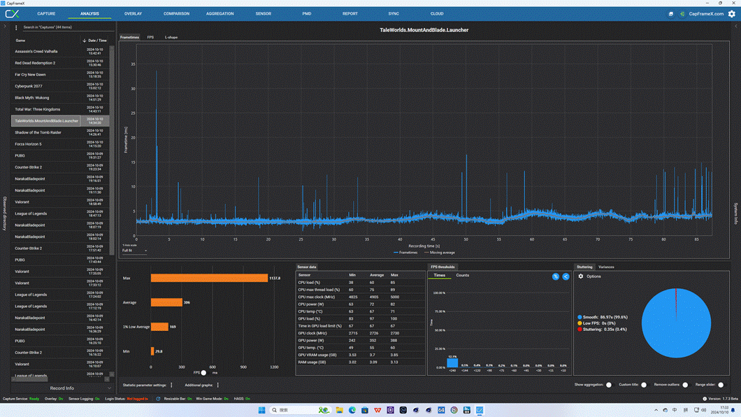
Task: Switch FPS thresholds to Counts
Action: (462, 275)
